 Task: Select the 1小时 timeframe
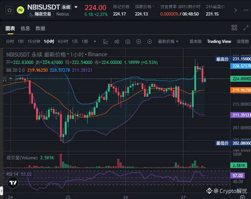(x=49, y=42)
